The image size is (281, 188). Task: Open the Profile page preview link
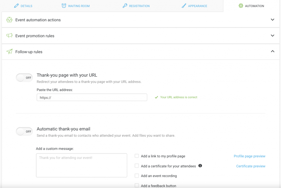pos(249,156)
